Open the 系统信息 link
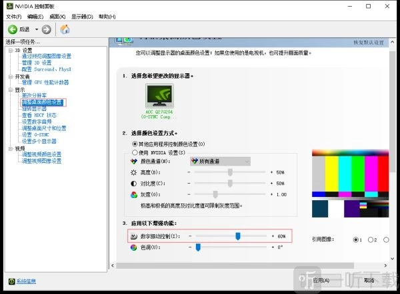The height and width of the screenshot is (294, 400). [x=26, y=281]
